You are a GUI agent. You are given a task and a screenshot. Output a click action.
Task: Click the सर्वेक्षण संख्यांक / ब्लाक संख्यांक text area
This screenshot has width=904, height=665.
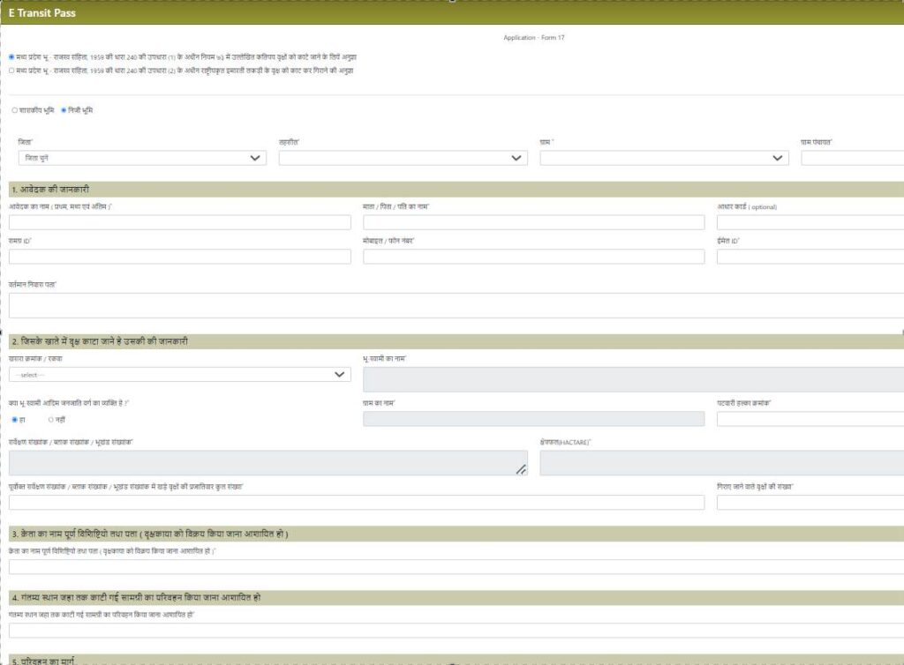coord(268,463)
